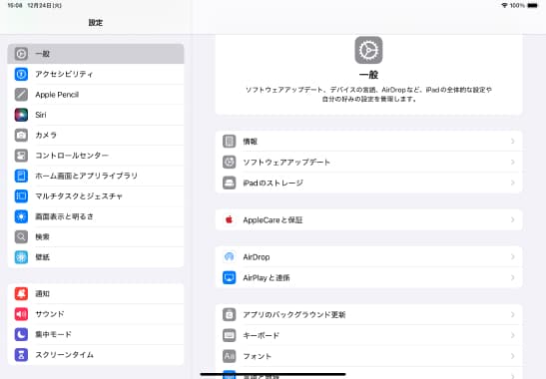Open the スクリーンタイム hourglass icon
The image size is (546, 379).
[21, 355]
